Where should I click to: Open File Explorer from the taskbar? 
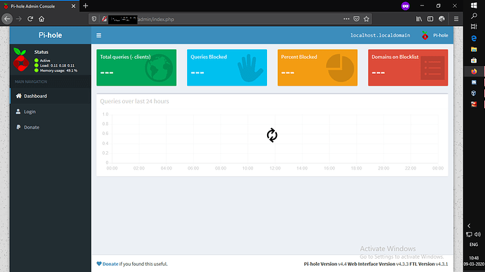click(x=474, y=49)
